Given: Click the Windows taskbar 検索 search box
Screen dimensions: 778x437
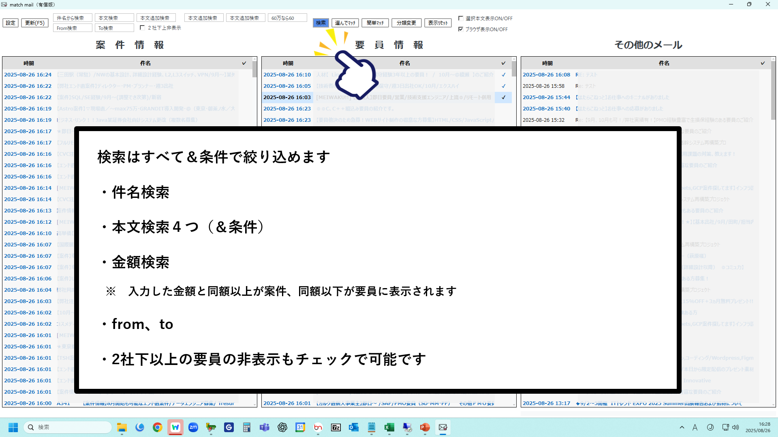Looking at the screenshot, I should (68, 427).
